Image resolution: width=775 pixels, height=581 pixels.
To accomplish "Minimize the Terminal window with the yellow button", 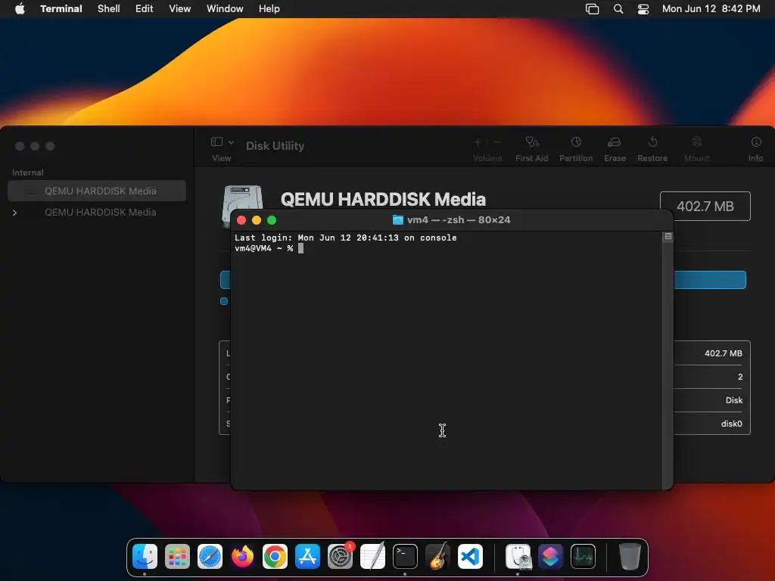I will tap(257, 220).
